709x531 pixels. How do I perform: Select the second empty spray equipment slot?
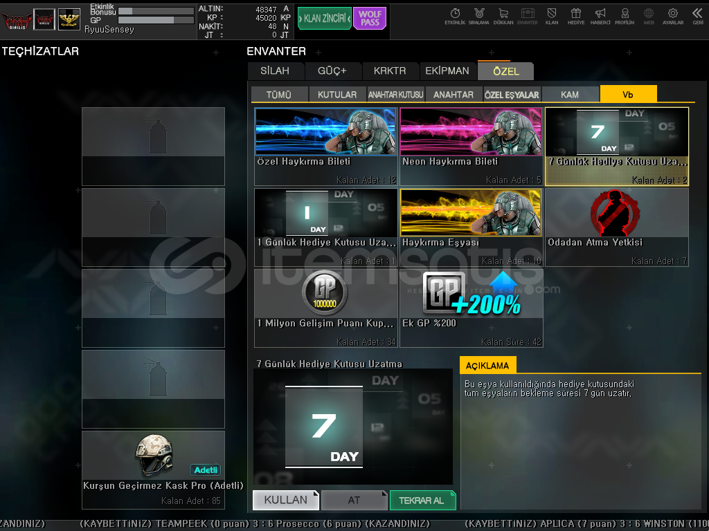[153, 227]
